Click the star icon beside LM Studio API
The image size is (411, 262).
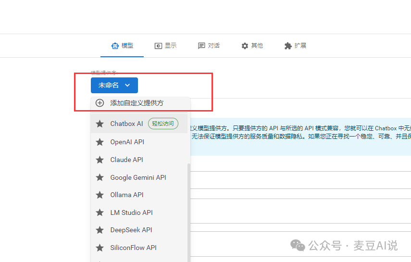coord(100,212)
